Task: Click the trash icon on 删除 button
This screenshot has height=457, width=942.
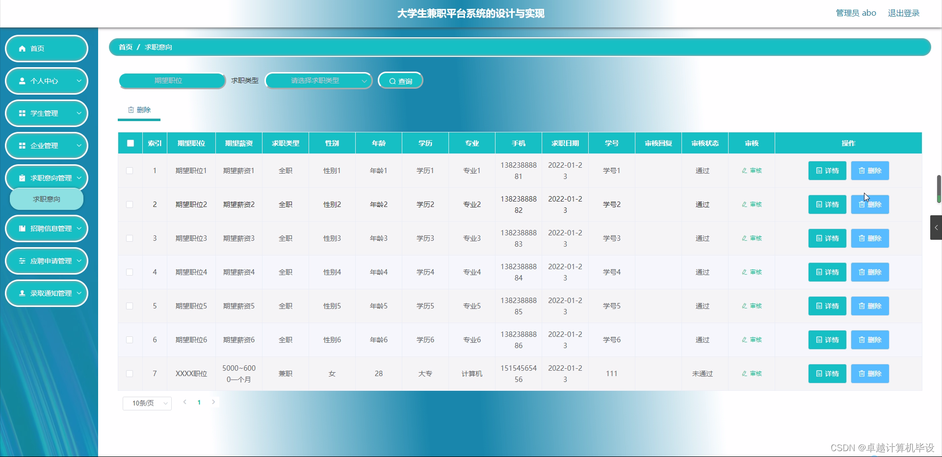Action: (131, 110)
